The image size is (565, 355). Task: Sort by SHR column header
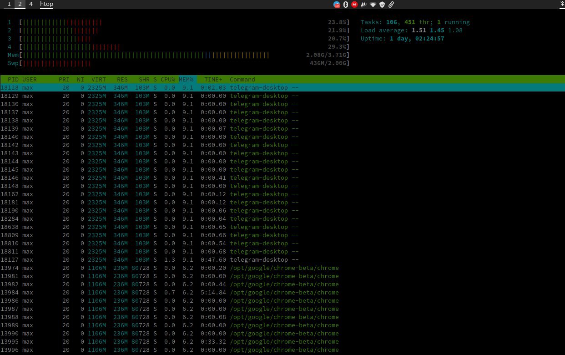(x=144, y=79)
